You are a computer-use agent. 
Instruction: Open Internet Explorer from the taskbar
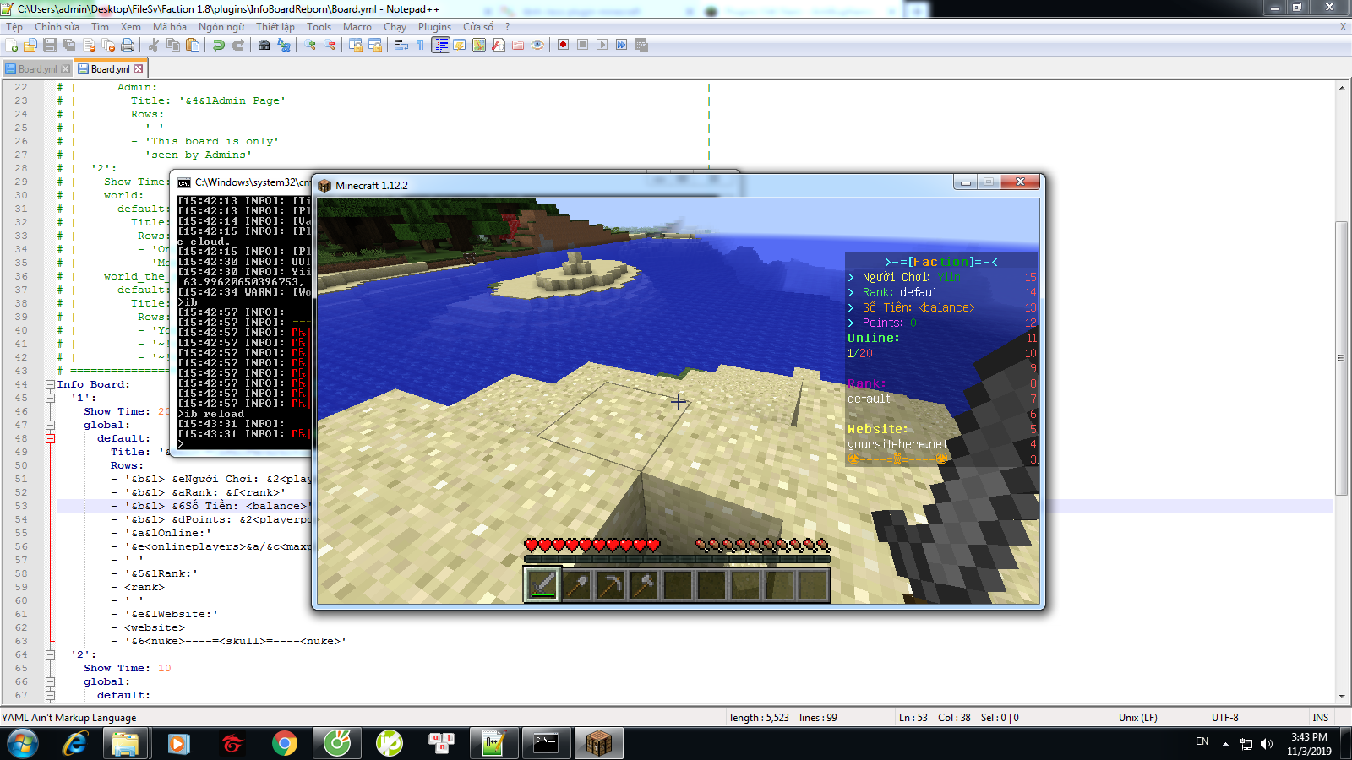pyautogui.click(x=75, y=743)
